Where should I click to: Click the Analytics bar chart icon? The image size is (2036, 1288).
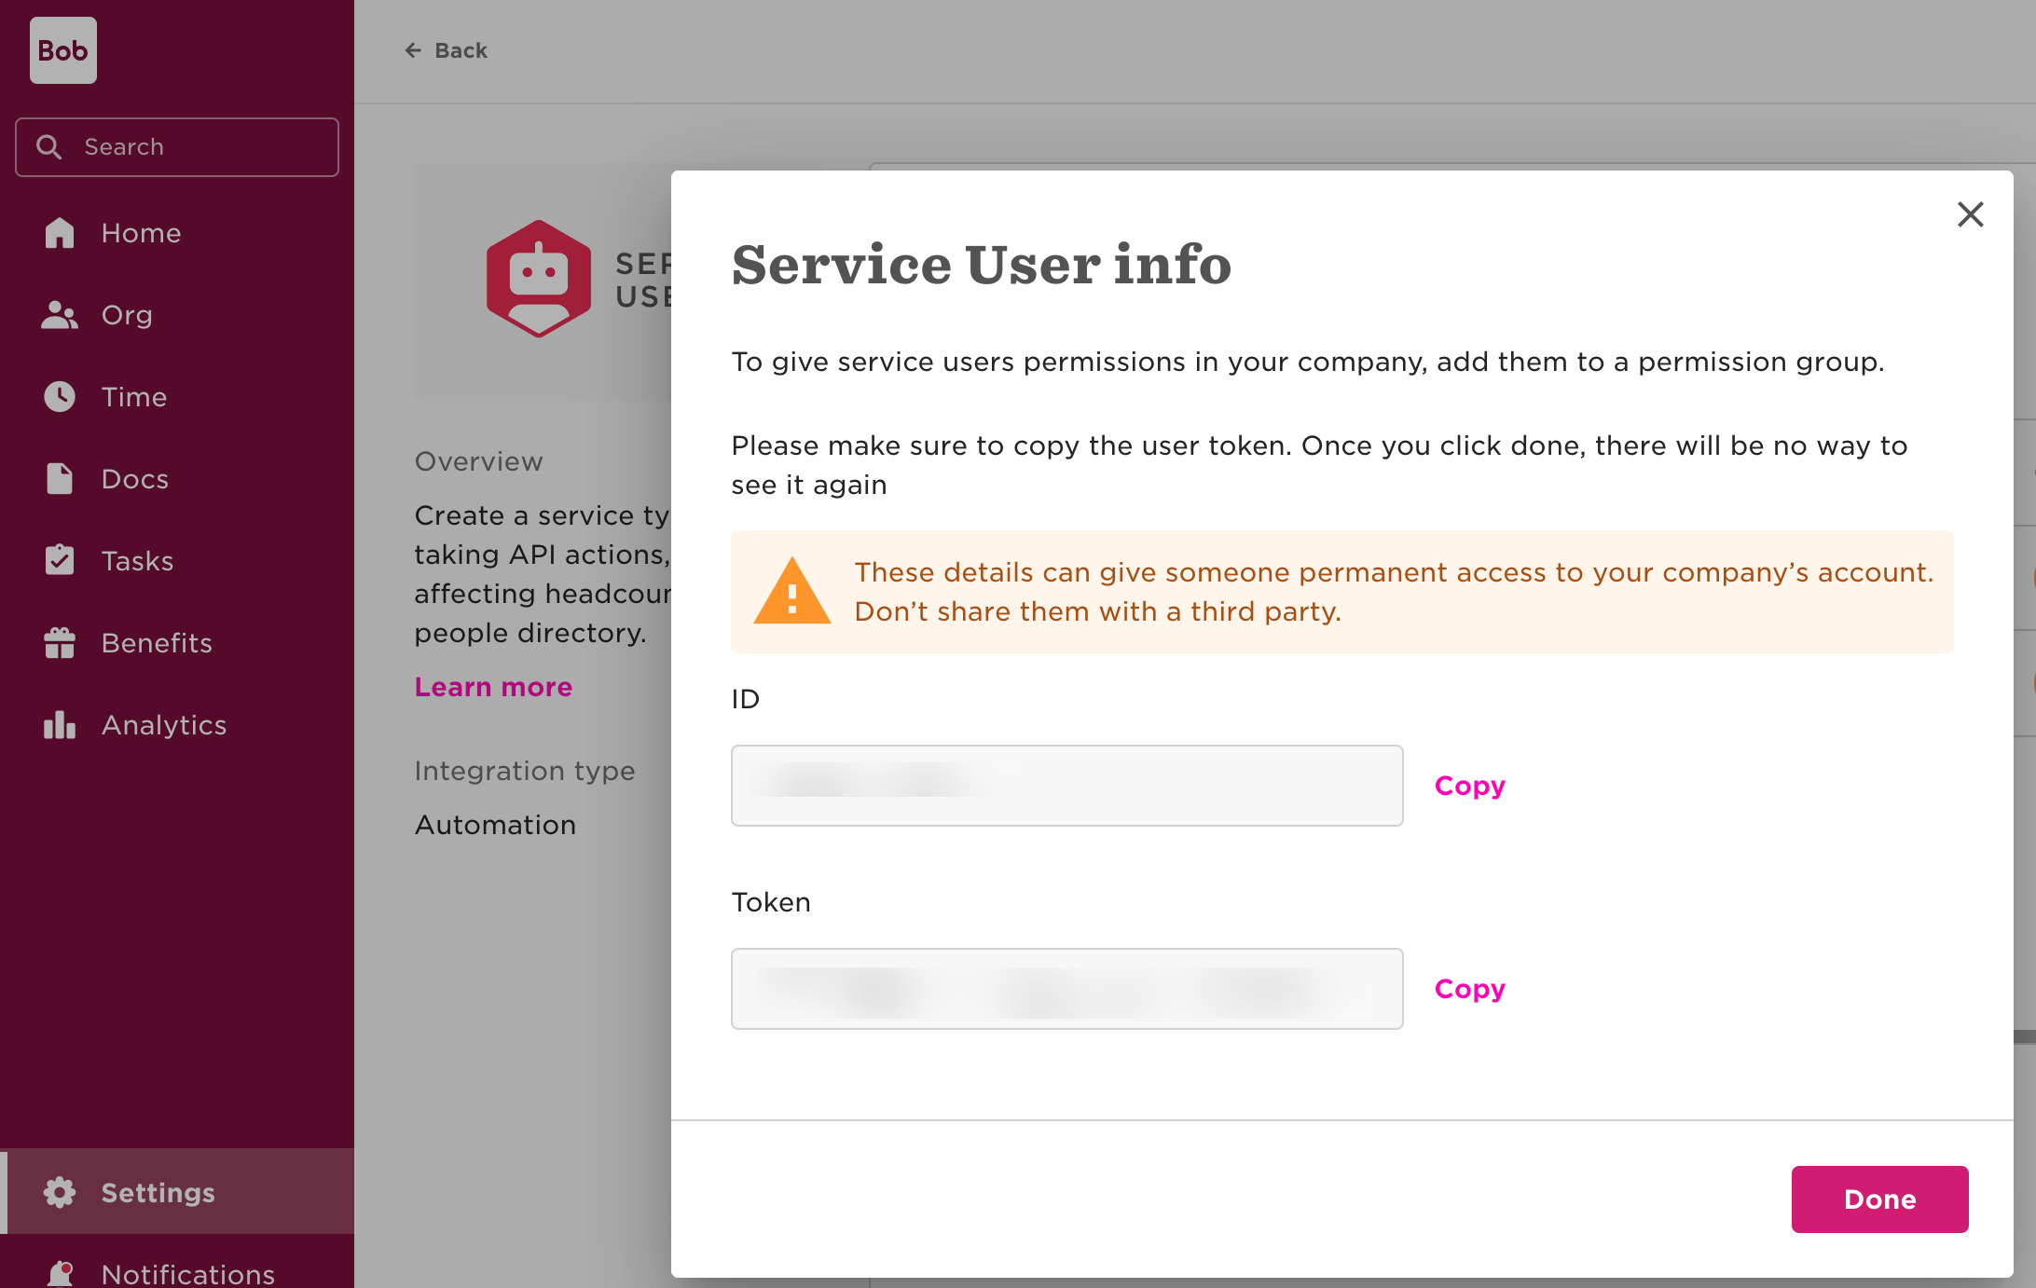[x=60, y=725]
